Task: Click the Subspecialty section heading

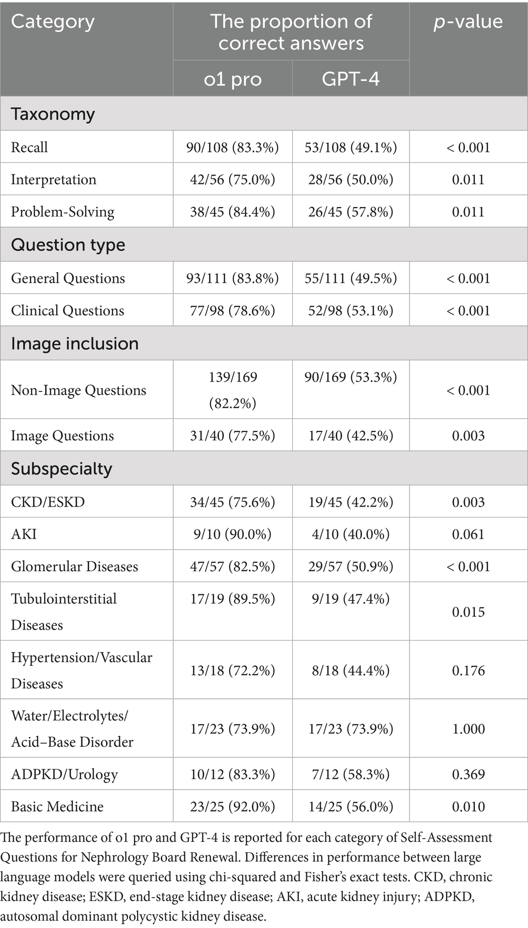Action: click(61, 469)
